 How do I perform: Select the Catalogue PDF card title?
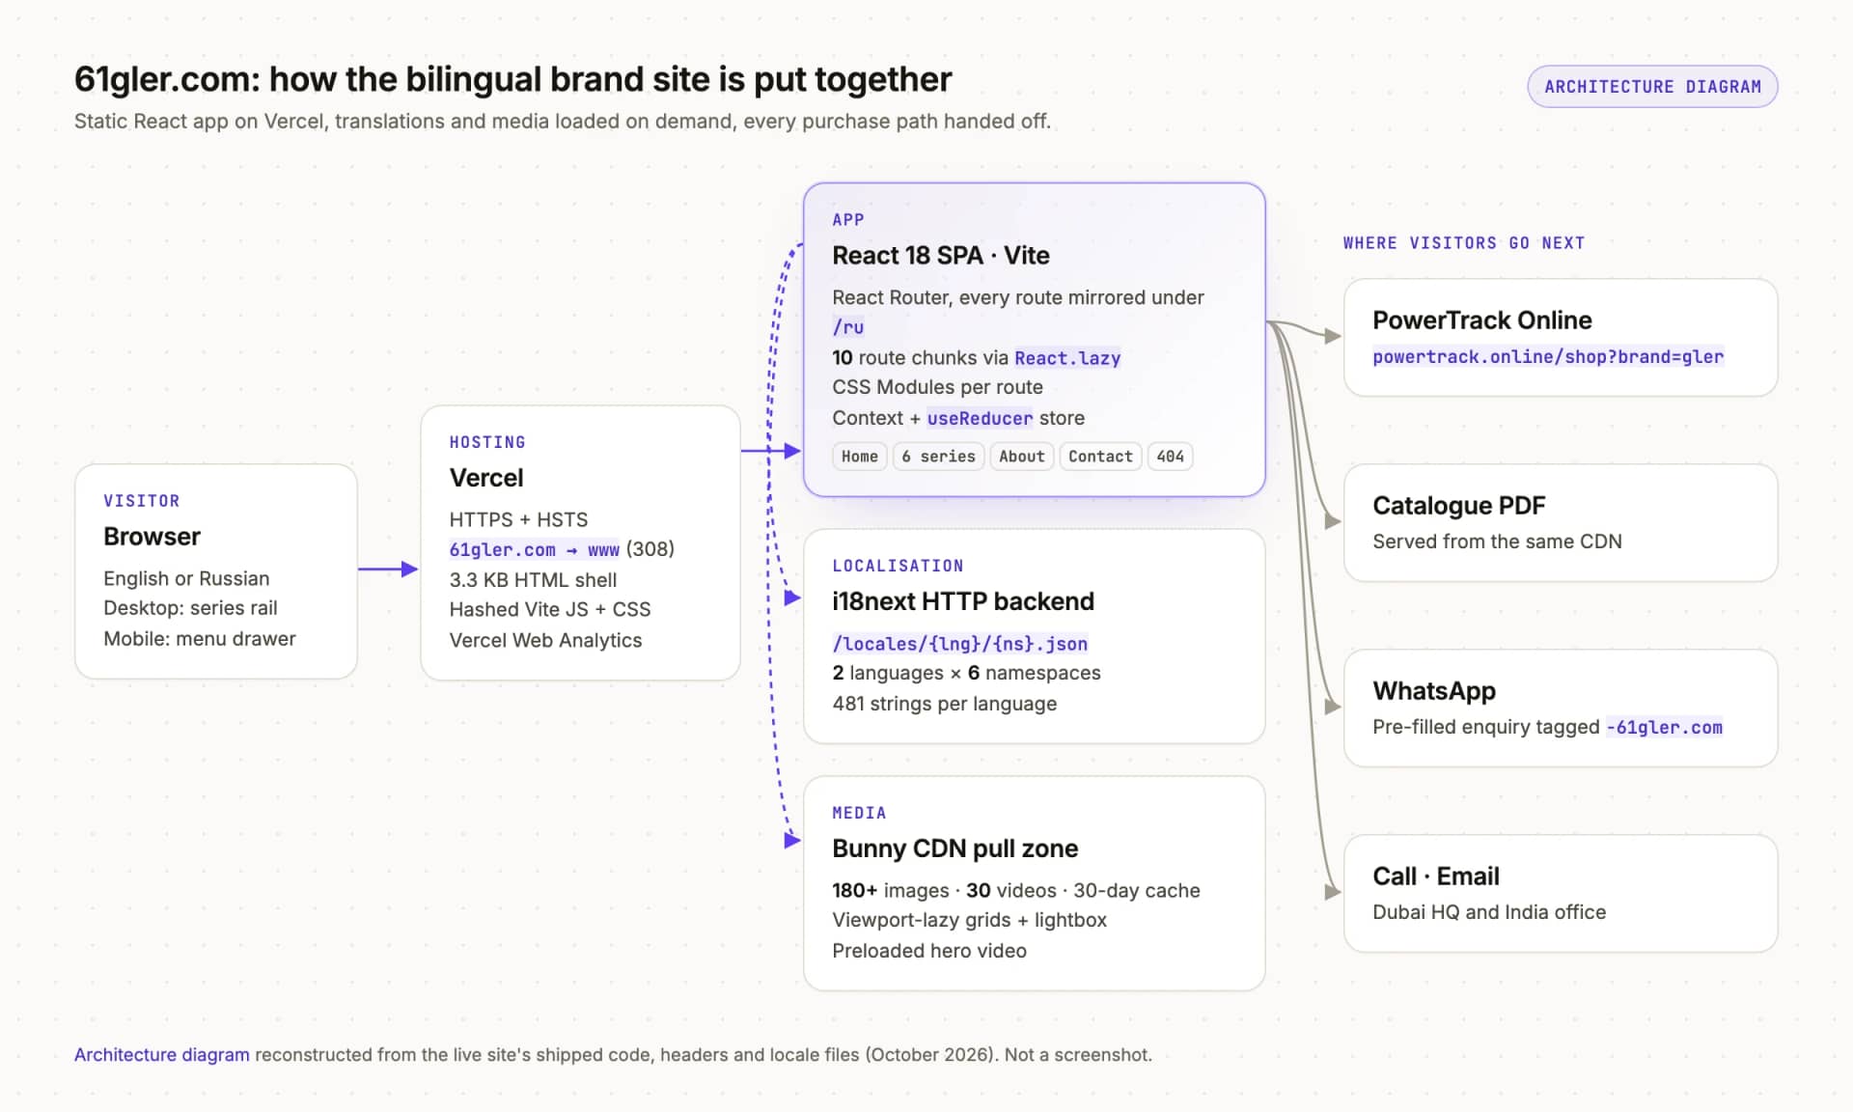click(1458, 506)
